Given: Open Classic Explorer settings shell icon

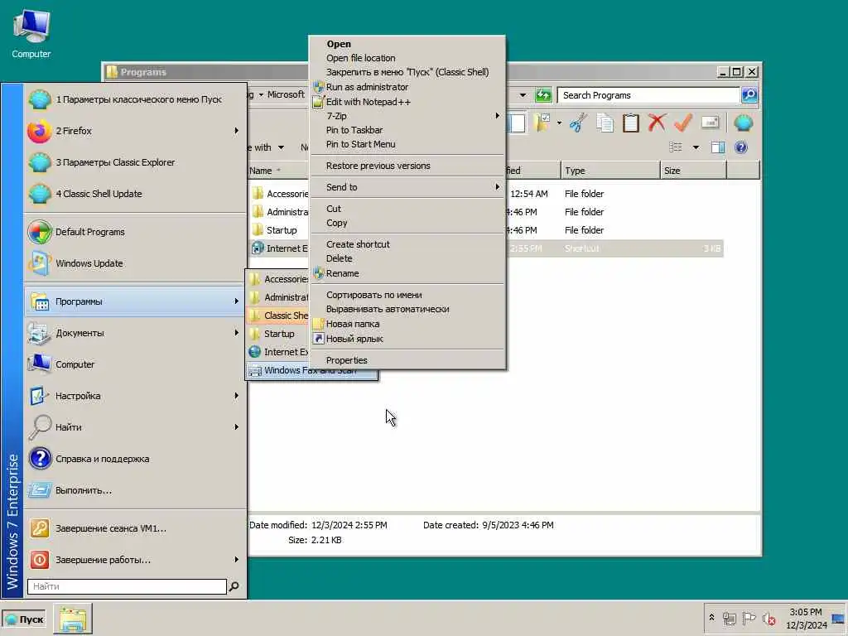Looking at the screenshot, I should pos(744,123).
